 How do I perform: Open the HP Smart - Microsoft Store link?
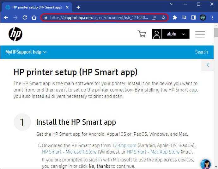(69, 152)
